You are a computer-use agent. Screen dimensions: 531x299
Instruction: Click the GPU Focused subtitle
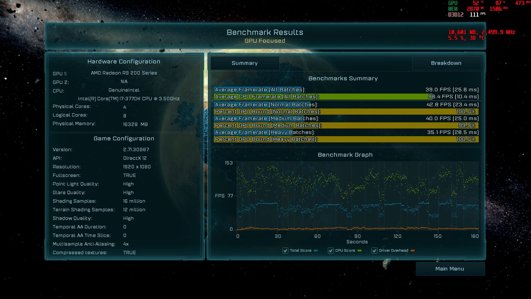pyautogui.click(x=265, y=41)
